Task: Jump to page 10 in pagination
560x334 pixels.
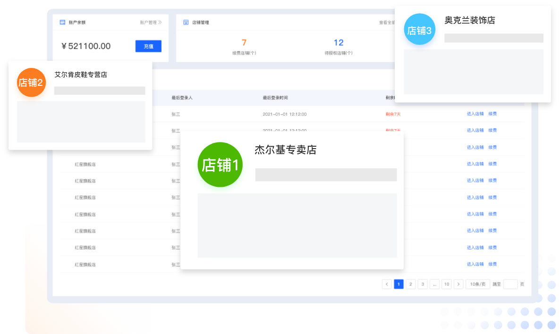Action: coord(447,284)
